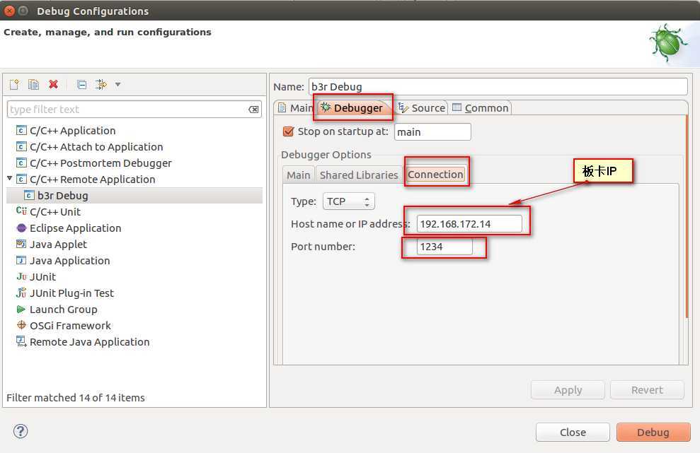700x453 pixels.
Task: Switch to the Common tab
Action: tap(481, 108)
